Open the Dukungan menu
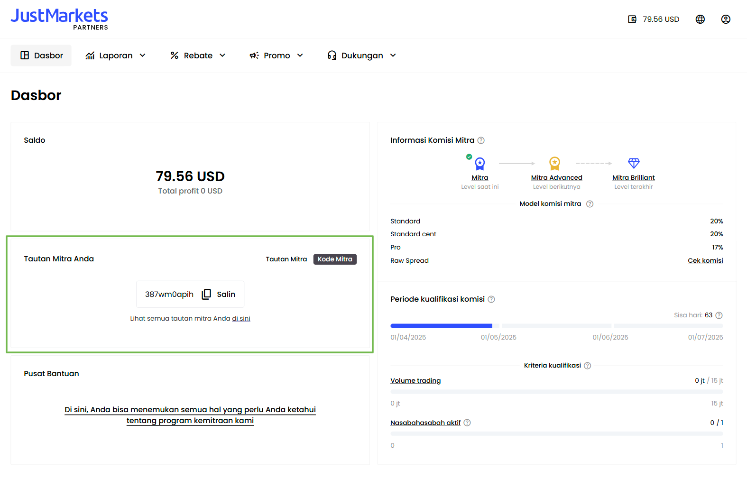Screen dimensions: 747x480 pos(361,55)
